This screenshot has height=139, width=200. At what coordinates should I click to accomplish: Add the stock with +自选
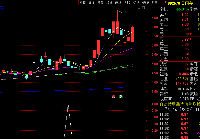click(x=145, y=3)
